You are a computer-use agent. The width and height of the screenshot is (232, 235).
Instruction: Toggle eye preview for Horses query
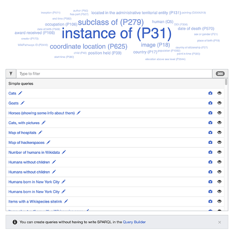[x=219, y=113]
